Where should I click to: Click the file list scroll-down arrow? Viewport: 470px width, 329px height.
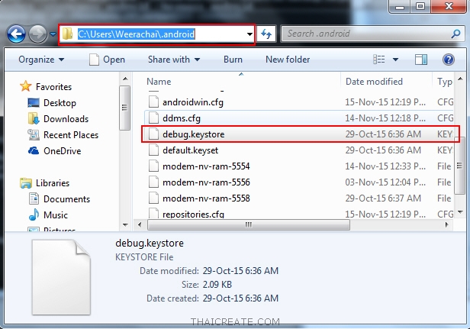460,212
